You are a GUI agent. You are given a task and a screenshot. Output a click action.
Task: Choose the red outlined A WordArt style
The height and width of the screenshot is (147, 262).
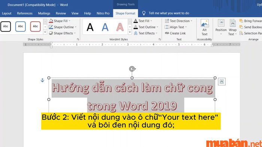(x=120, y=27)
